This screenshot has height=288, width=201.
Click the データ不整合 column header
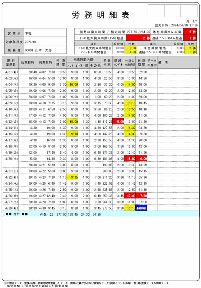pos(152,62)
